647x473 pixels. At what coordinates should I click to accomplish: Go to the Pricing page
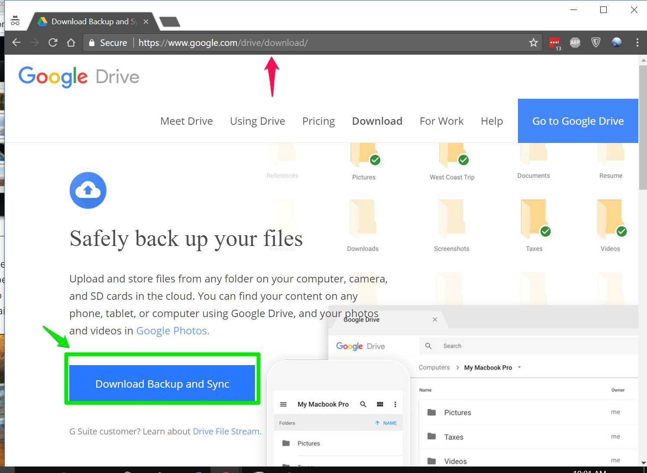[319, 121]
